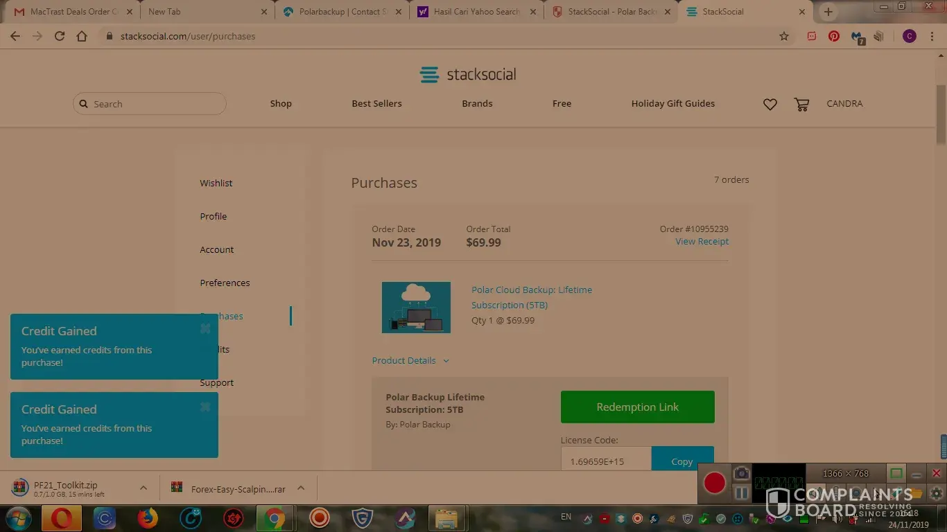
Task: Open the shopping cart icon
Action: 801,104
